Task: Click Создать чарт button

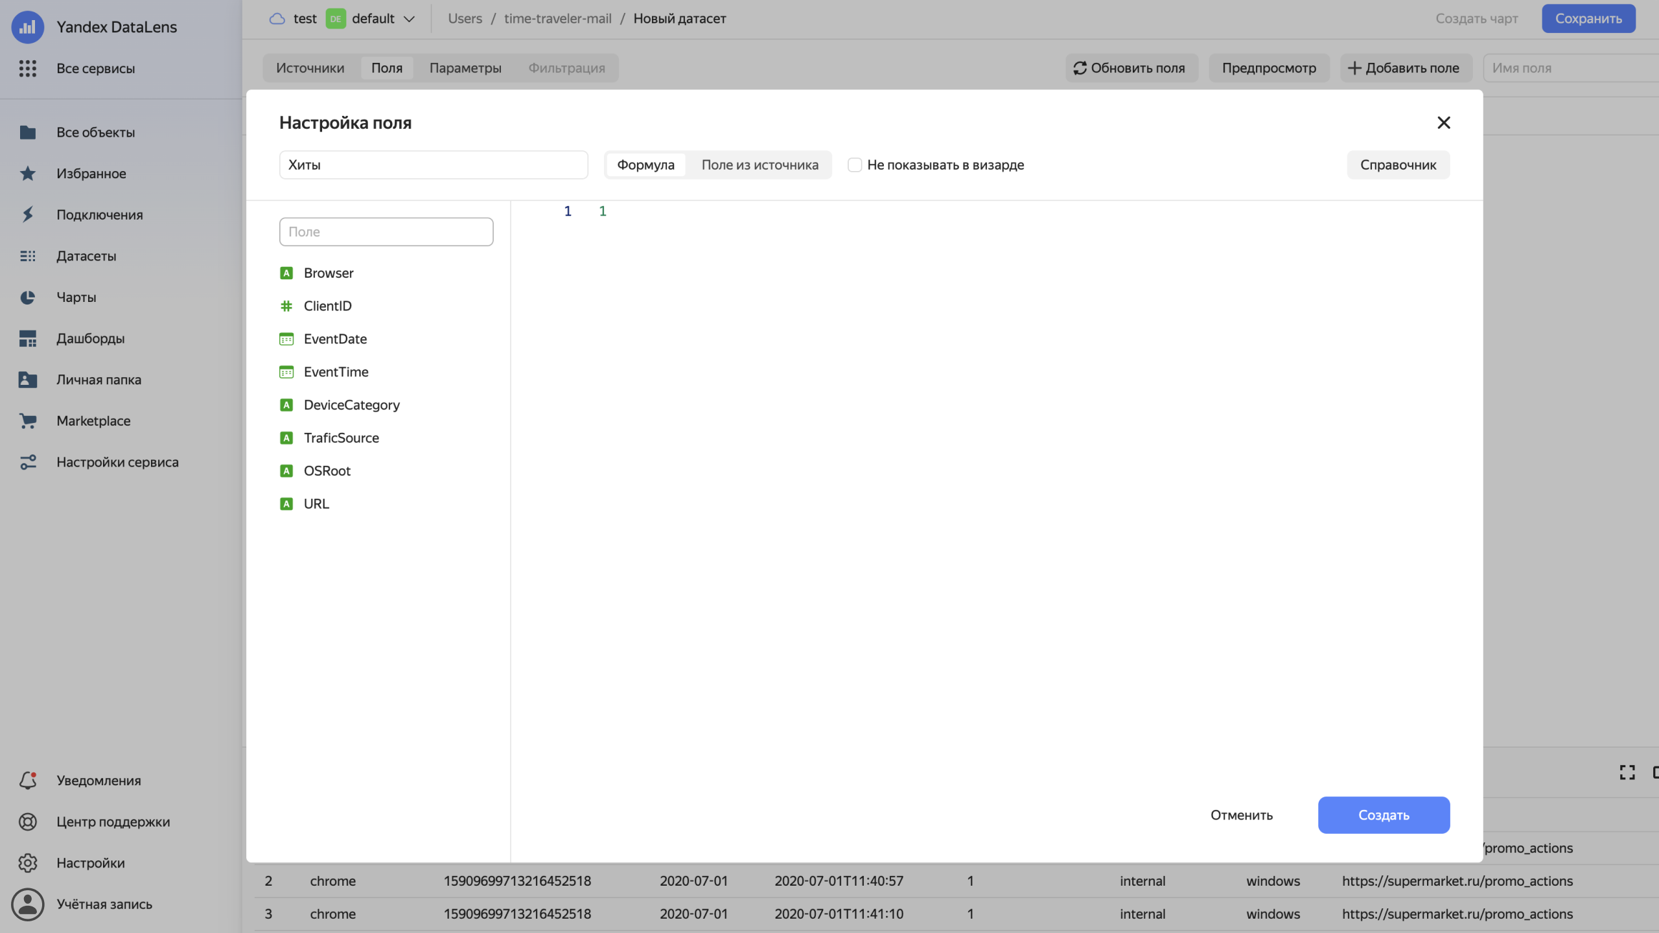Action: coord(1476,18)
